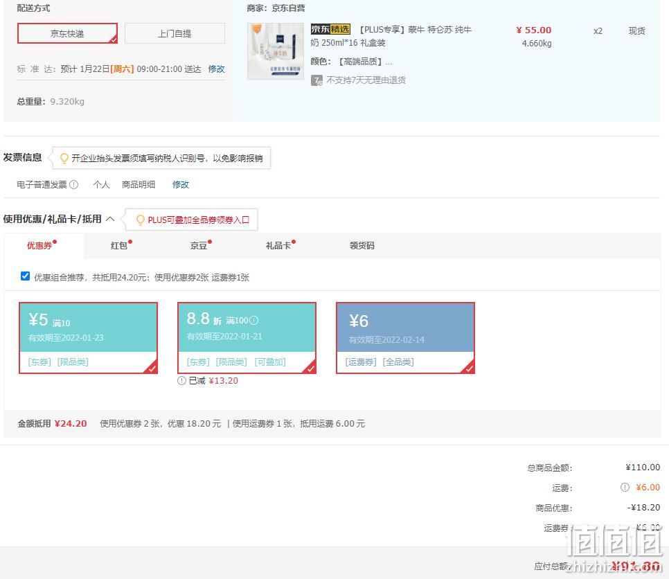Click the 4.660kg item weight
Viewport: 669px width, 579px height.
pos(537,44)
